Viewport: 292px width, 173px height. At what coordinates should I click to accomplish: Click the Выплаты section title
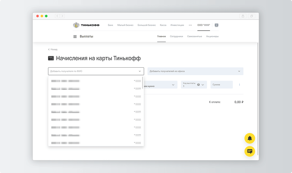click(86, 37)
